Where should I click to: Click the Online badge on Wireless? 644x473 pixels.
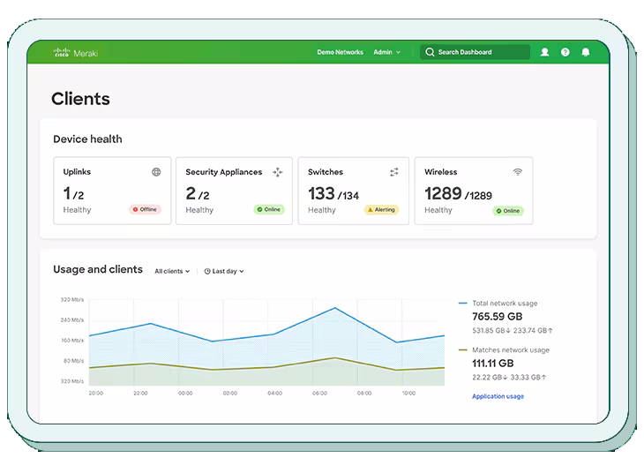point(507,211)
